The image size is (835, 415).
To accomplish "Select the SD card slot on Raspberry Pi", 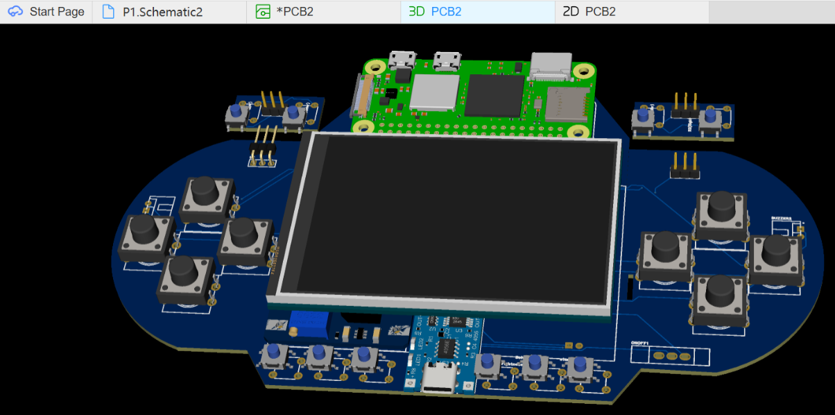I will [x=567, y=104].
